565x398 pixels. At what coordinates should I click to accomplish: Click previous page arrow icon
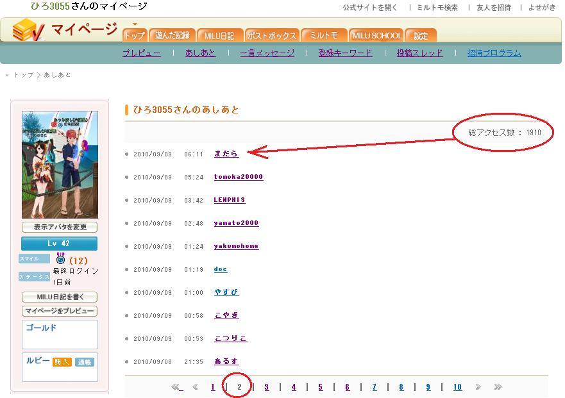(195, 387)
